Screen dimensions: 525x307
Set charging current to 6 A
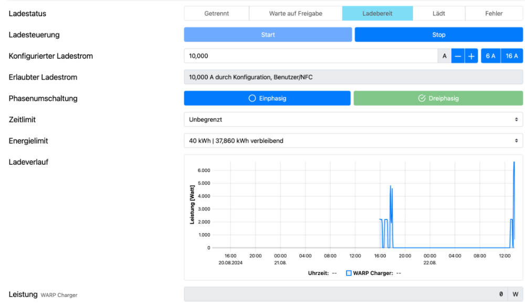[490, 56]
